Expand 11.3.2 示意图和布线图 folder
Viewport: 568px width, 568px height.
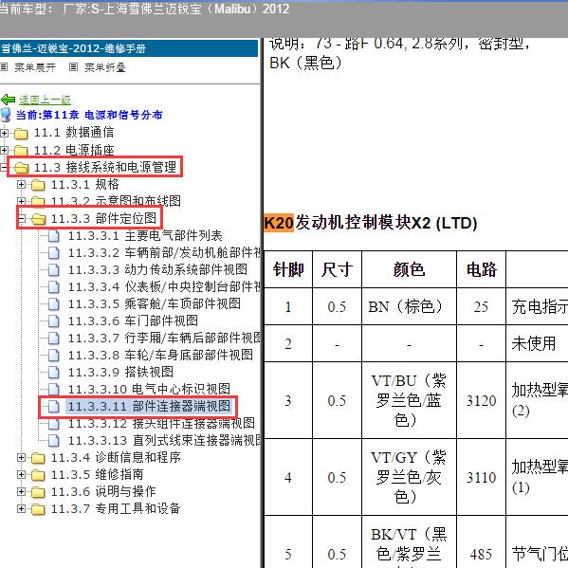point(22,201)
